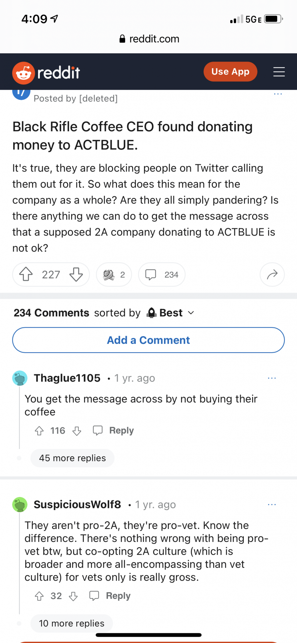The image size is (297, 643).
Task: Reply to SuspiciousWolf8's comment
Action: 110,596
